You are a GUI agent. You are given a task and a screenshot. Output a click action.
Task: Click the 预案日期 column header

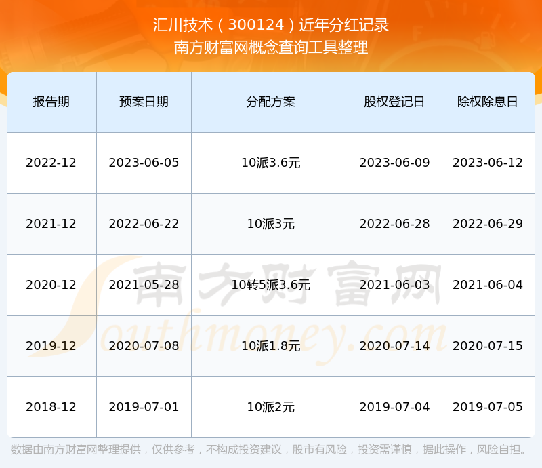click(x=144, y=102)
